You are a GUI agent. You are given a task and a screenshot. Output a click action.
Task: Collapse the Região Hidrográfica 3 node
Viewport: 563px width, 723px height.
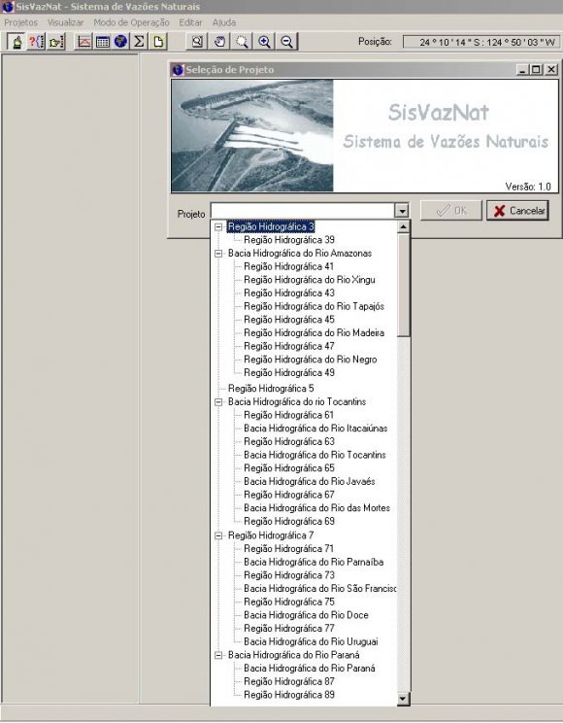click(x=218, y=226)
